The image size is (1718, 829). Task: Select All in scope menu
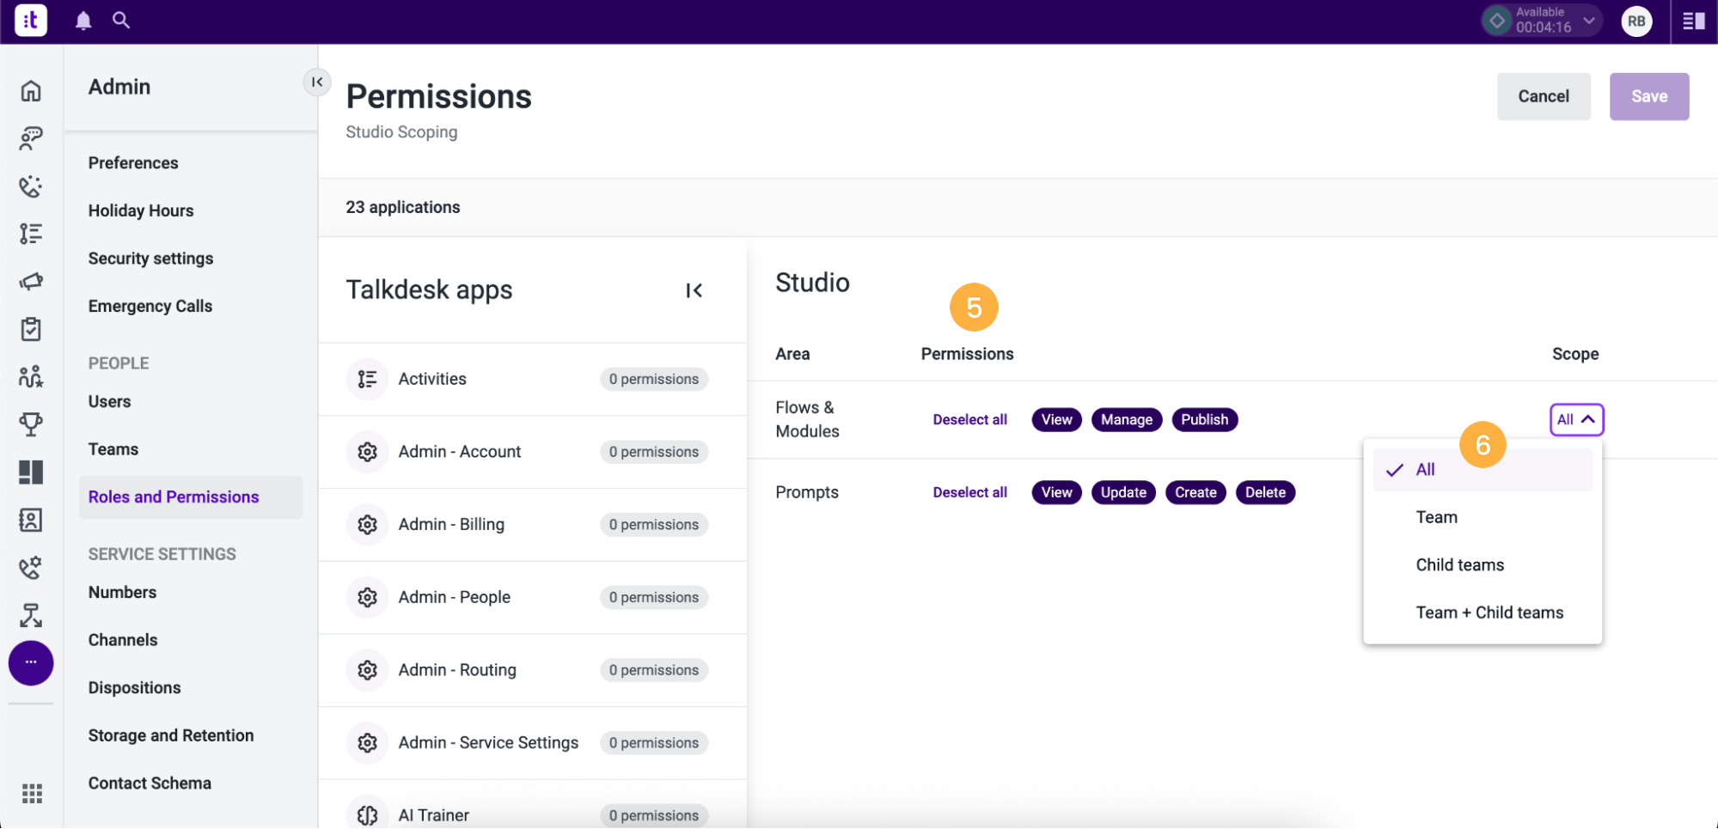click(x=1483, y=470)
